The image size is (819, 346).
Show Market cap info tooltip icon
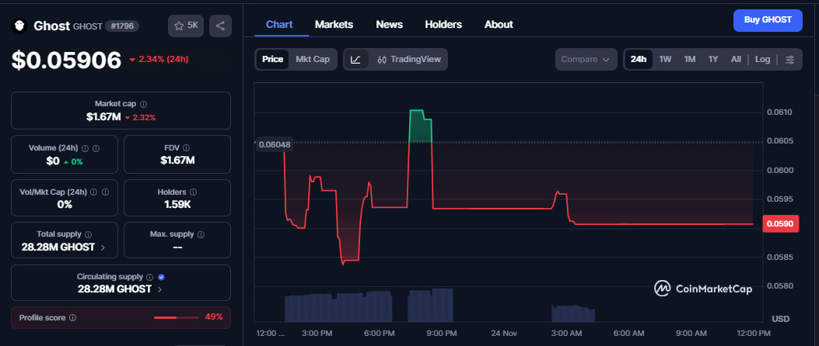coord(144,104)
